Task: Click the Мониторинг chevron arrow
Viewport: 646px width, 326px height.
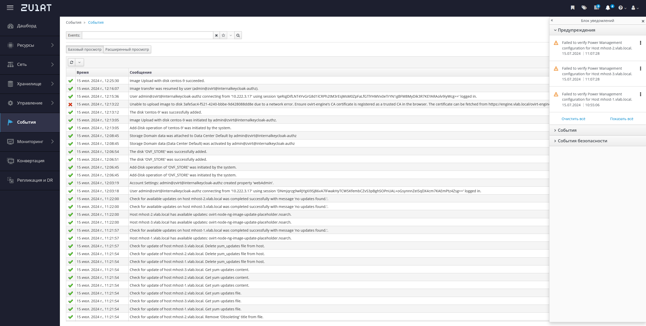Action: 52,142
